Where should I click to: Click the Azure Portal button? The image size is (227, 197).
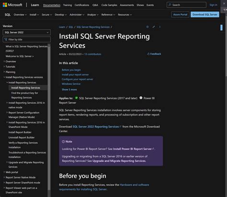coord(180,14)
